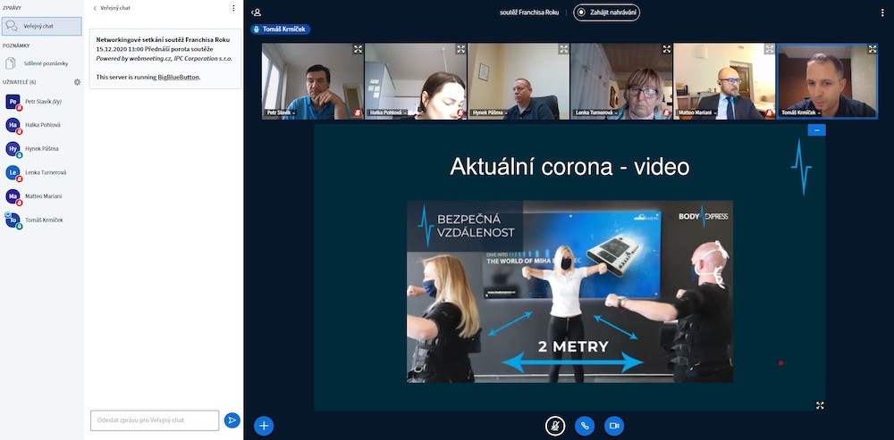
Task: Make Halka Pohlová webcam fullscreen
Action: 460,49
